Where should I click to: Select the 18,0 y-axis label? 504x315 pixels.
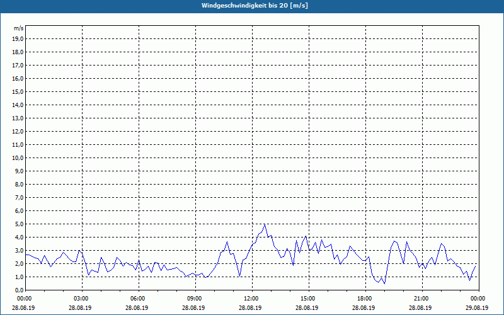coord(18,52)
